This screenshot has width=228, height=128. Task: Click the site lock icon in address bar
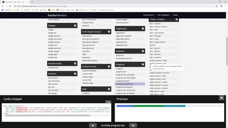(15, 6)
